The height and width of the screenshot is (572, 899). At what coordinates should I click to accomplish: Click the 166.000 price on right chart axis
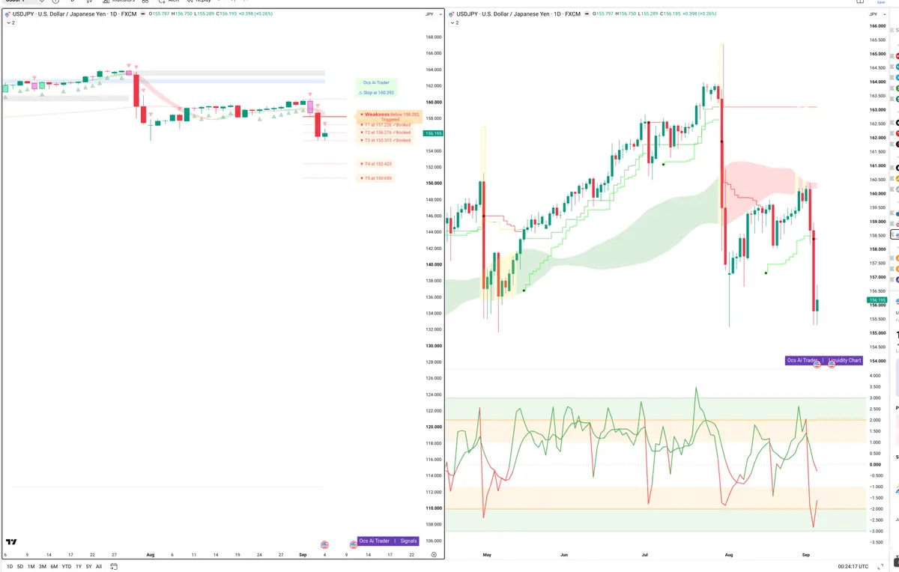coord(877,26)
